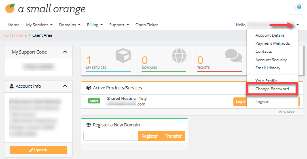Viewport: 307px width, 159px height.
Task: Click the Client Area breadcrumb text
Action: click(x=42, y=35)
